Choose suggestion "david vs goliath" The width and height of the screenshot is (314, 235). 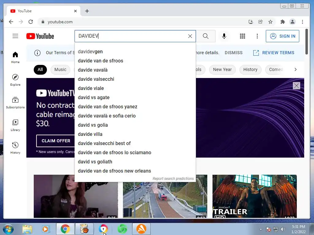point(135,162)
